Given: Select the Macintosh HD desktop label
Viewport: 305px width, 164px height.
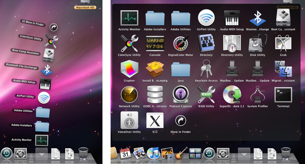Looking at the screenshot, I should point(85,7).
